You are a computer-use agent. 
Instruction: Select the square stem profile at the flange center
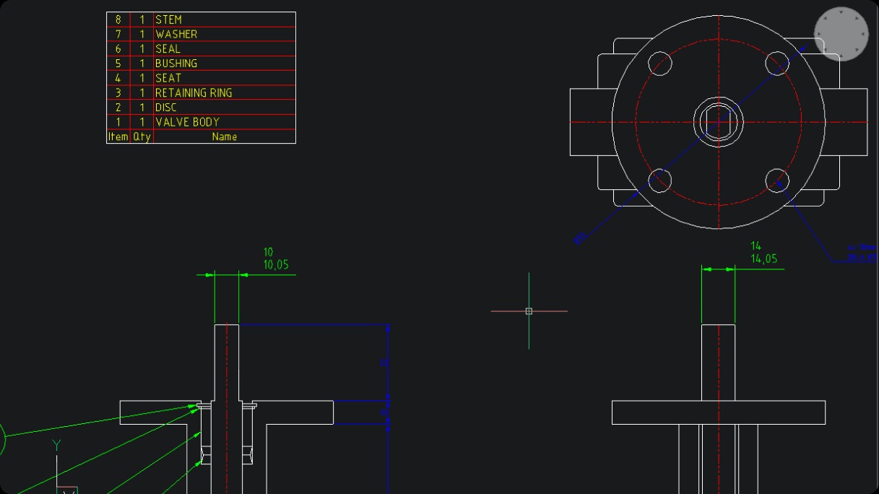719,122
